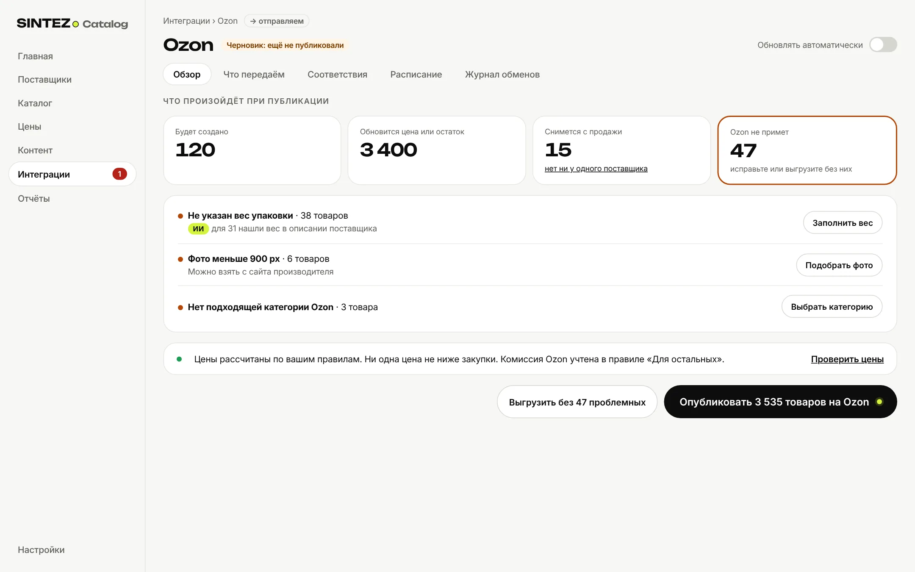Open Каталог from the sidebar

click(35, 103)
